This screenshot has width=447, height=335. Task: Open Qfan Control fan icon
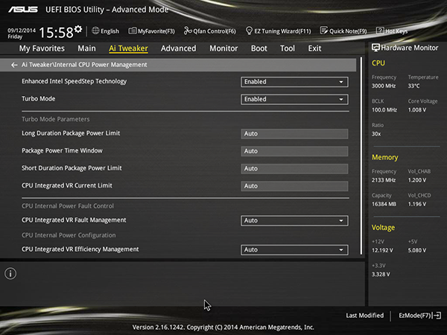click(188, 31)
